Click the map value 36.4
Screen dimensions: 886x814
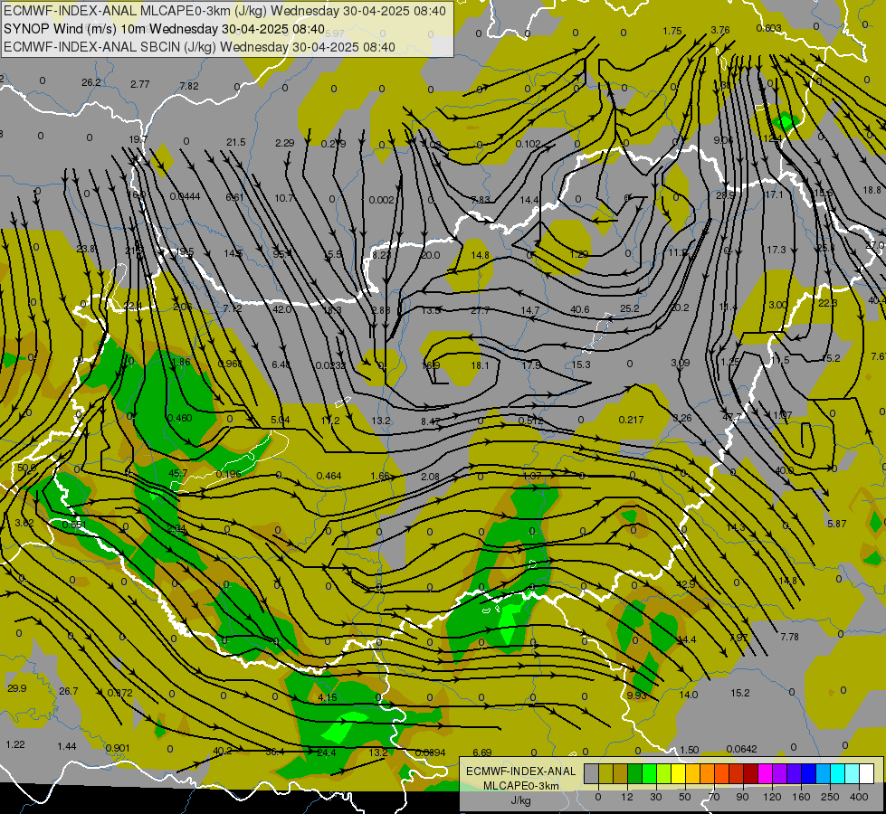point(274,752)
